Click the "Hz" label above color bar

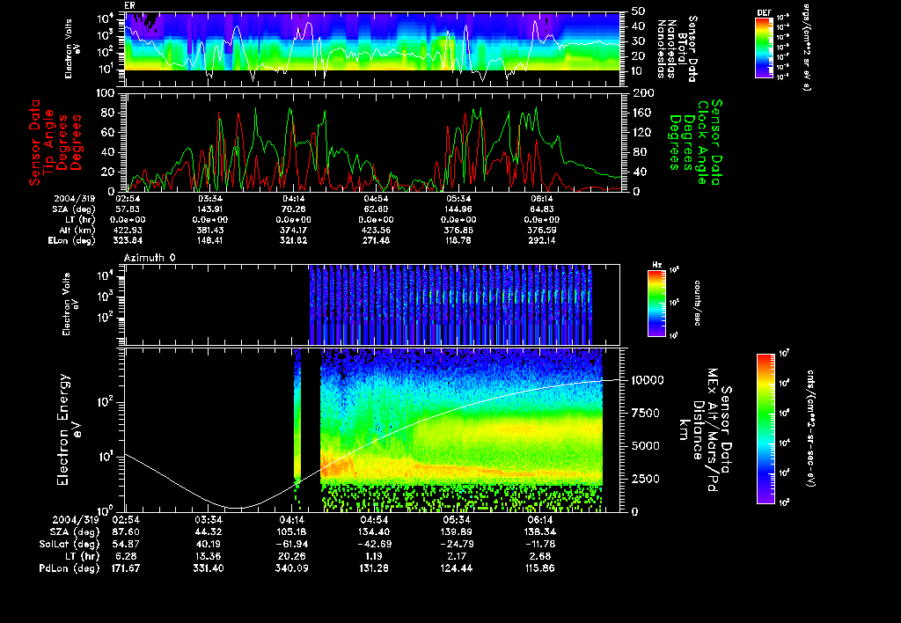coord(656,265)
